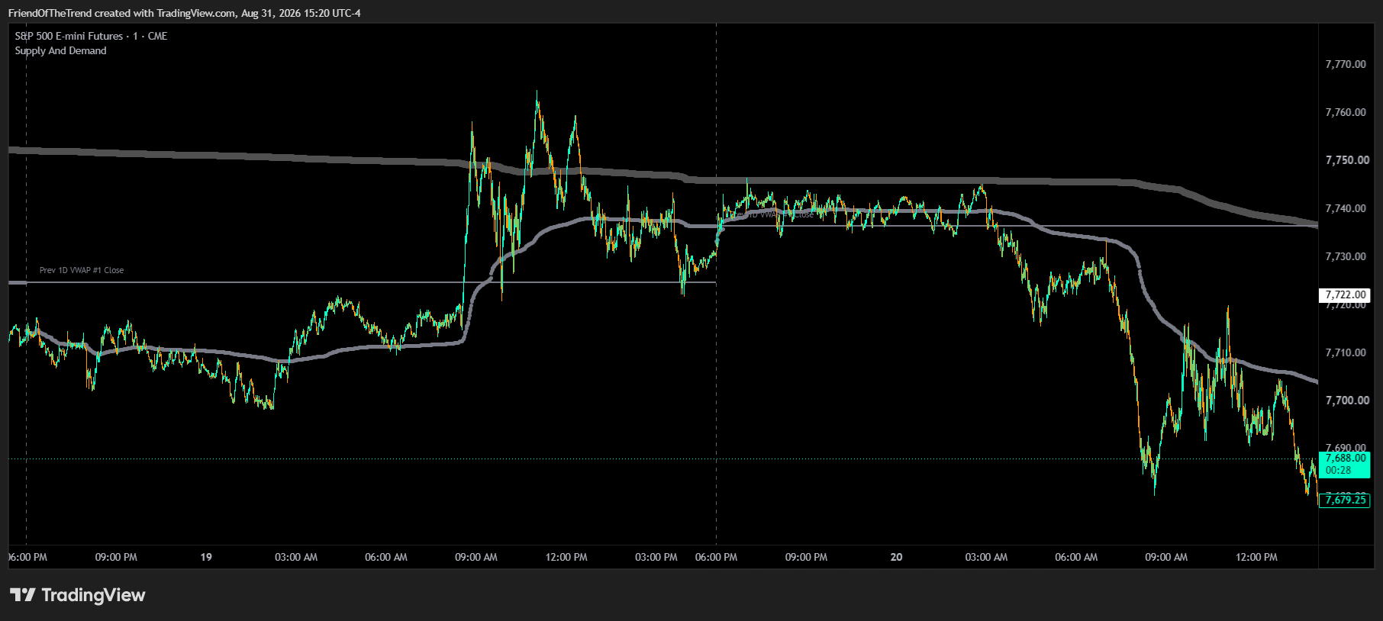The height and width of the screenshot is (621, 1383).
Task: Select the 20 date marker on time axis
Action: click(896, 557)
